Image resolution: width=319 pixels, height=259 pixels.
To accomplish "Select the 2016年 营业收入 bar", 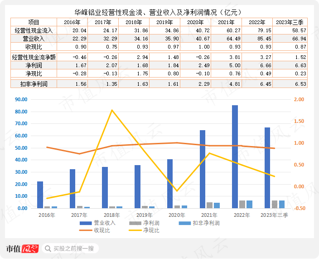I will pyautogui.click(x=40, y=195).
